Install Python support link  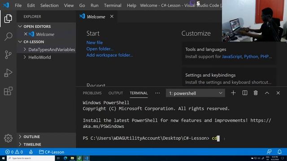tap(251, 57)
